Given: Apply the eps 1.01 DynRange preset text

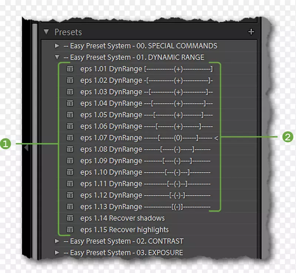Looking at the screenshot, I should pyautogui.click(x=147, y=69).
